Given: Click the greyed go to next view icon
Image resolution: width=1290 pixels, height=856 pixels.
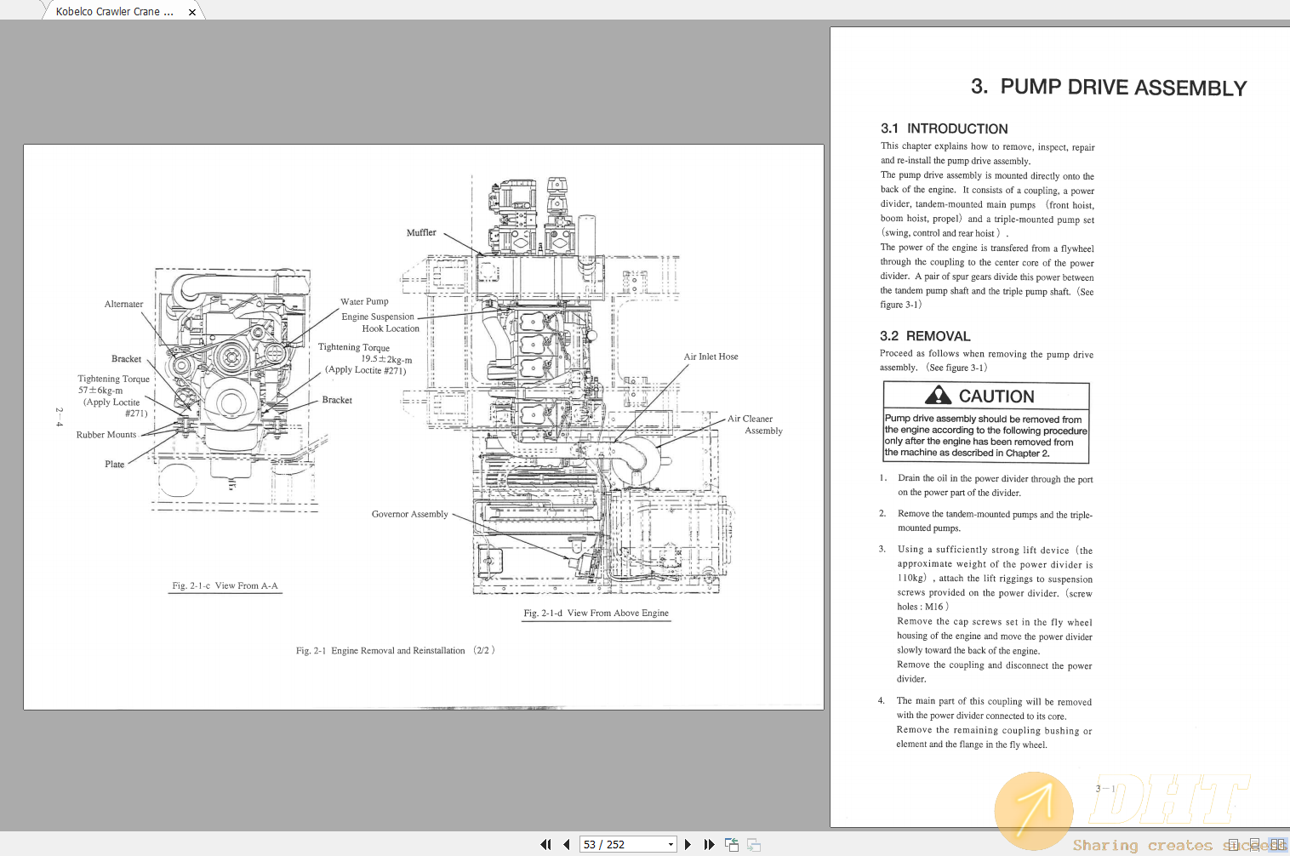Looking at the screenshot, I should click(754, 845).
